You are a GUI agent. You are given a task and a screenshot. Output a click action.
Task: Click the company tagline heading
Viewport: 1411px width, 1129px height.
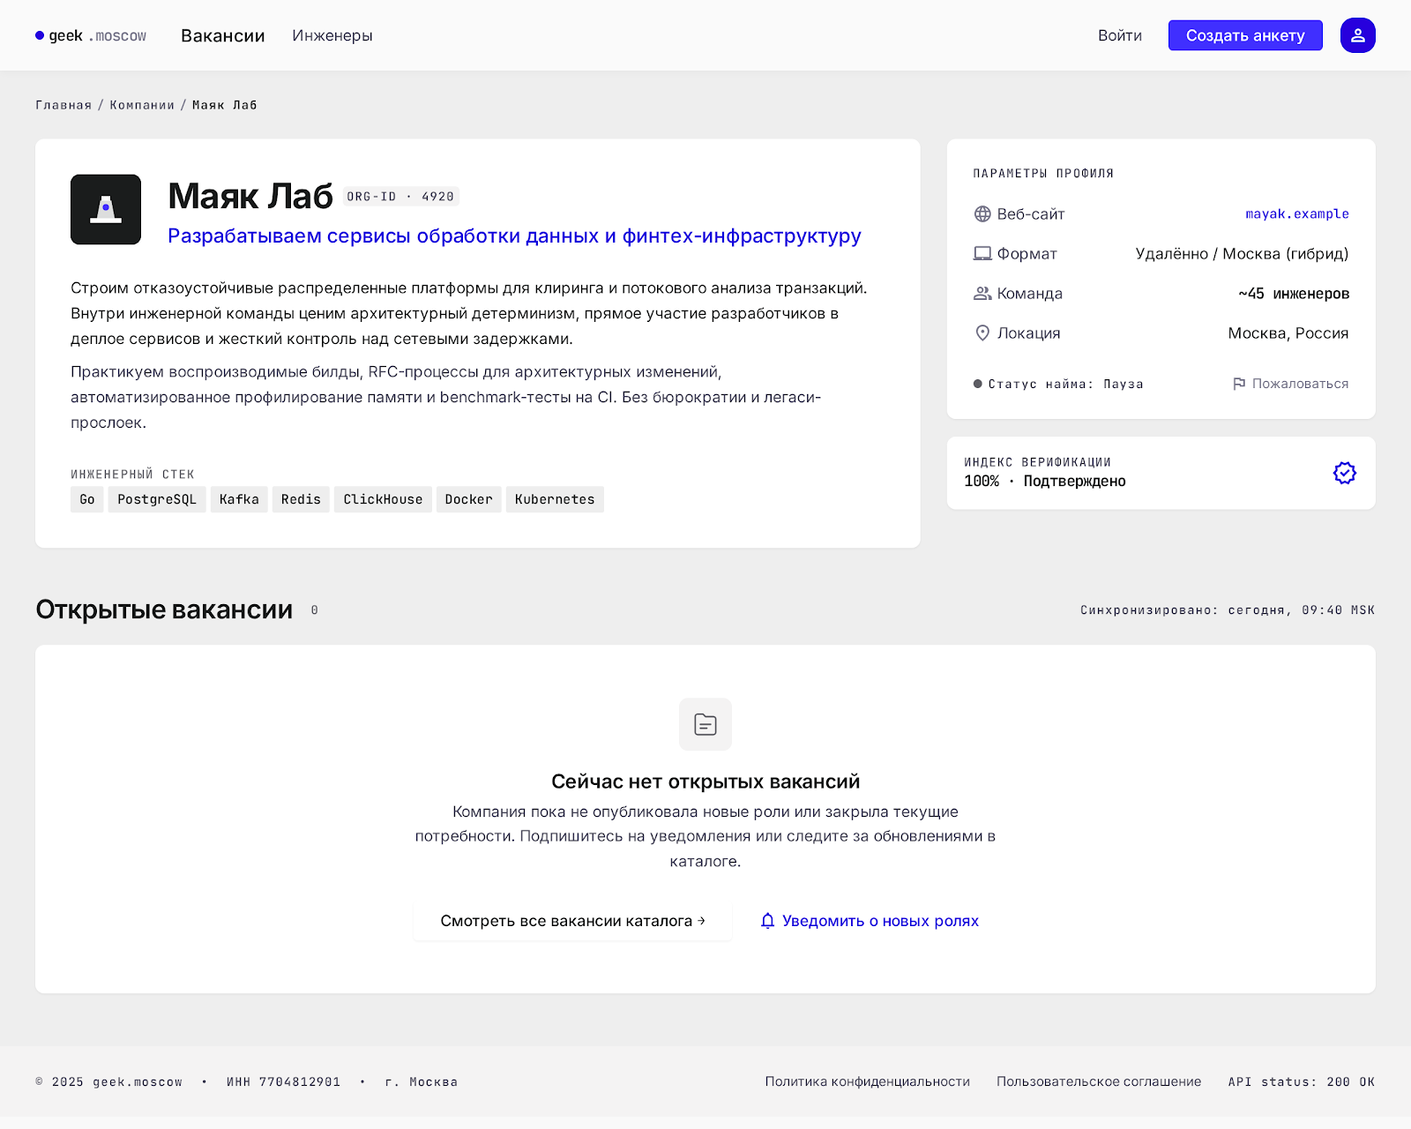[514, 236]
